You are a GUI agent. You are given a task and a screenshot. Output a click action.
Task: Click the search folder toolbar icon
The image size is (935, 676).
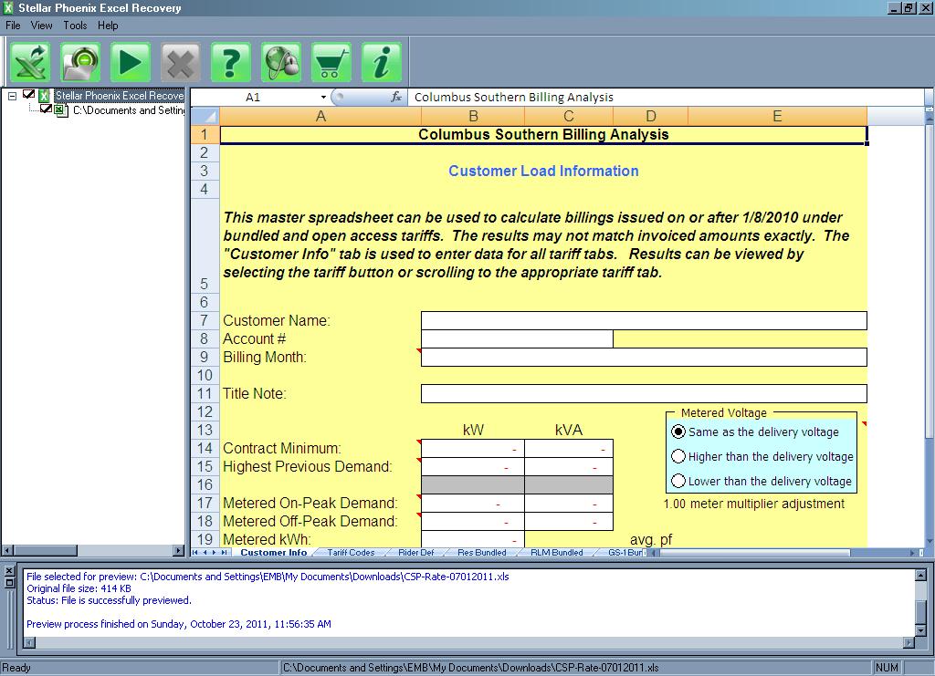click(80, 62)
